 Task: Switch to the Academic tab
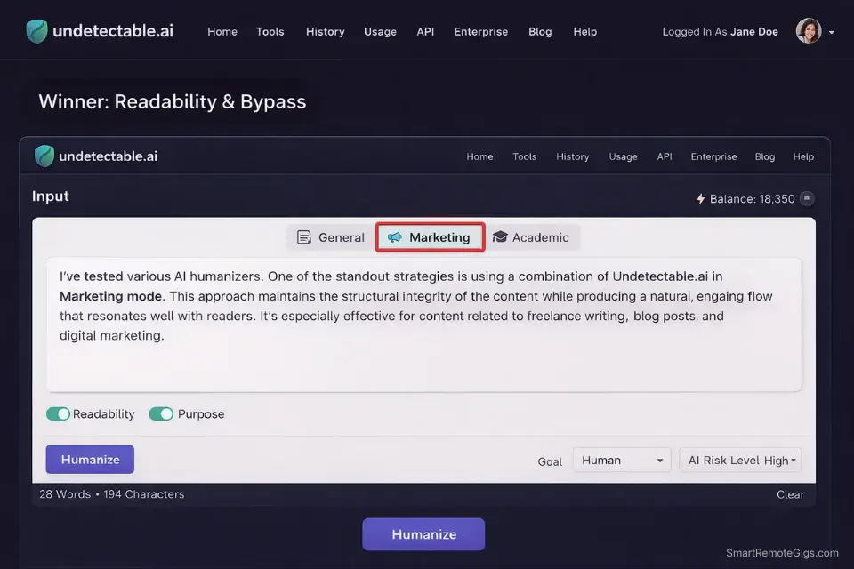[531, 237]
